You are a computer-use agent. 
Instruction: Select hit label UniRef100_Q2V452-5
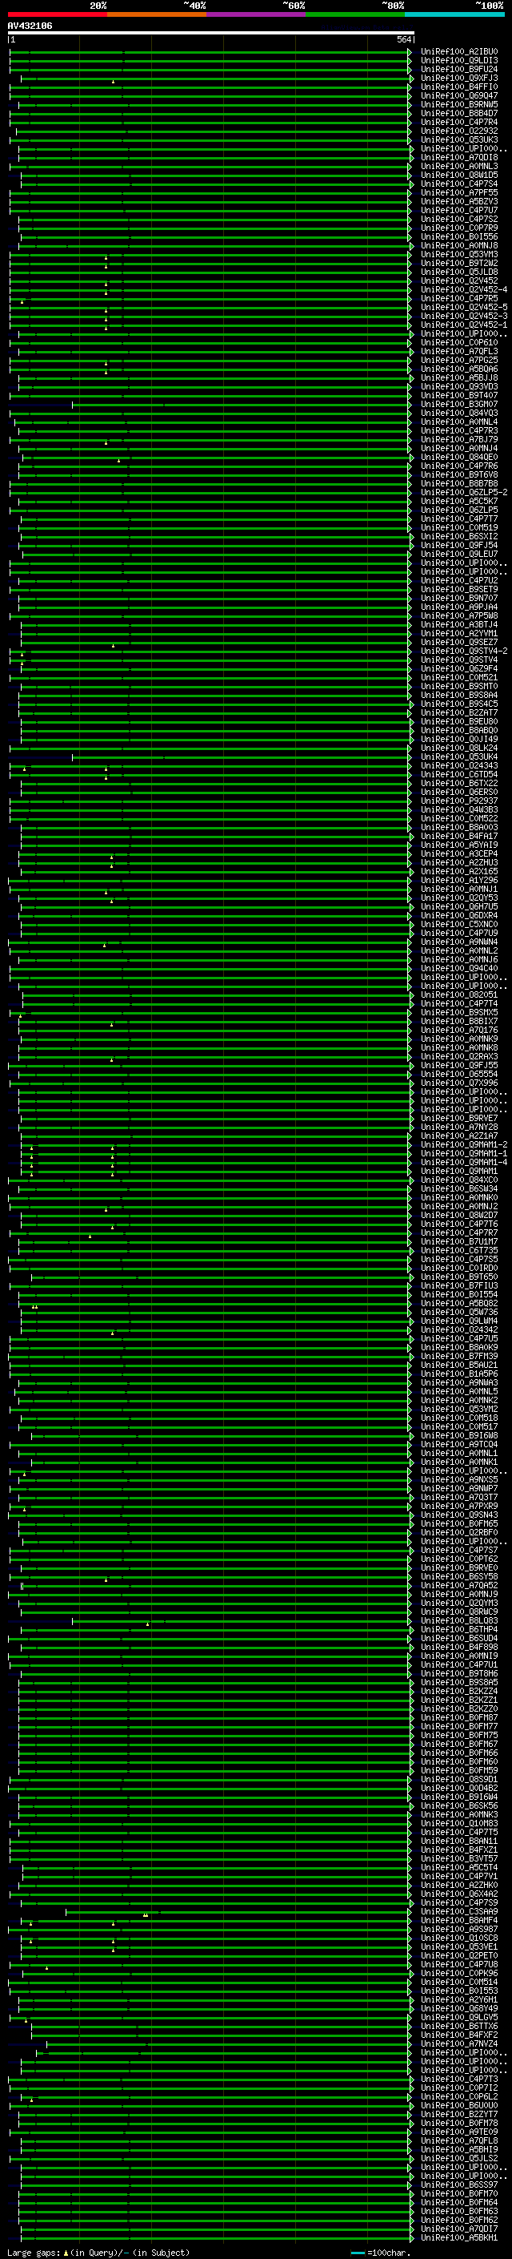pos(464,307)
